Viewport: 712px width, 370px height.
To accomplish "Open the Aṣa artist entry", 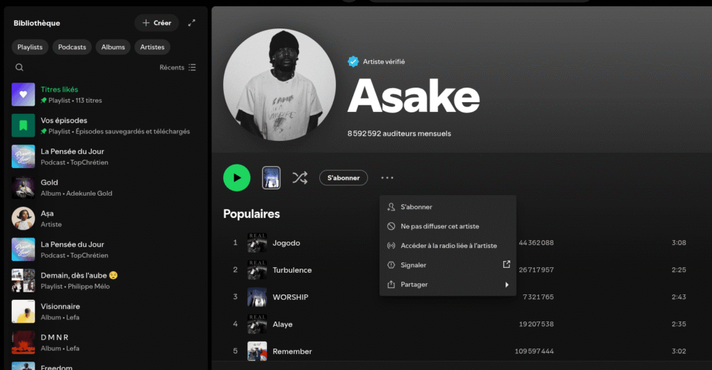I will click(x=106, y=219).
